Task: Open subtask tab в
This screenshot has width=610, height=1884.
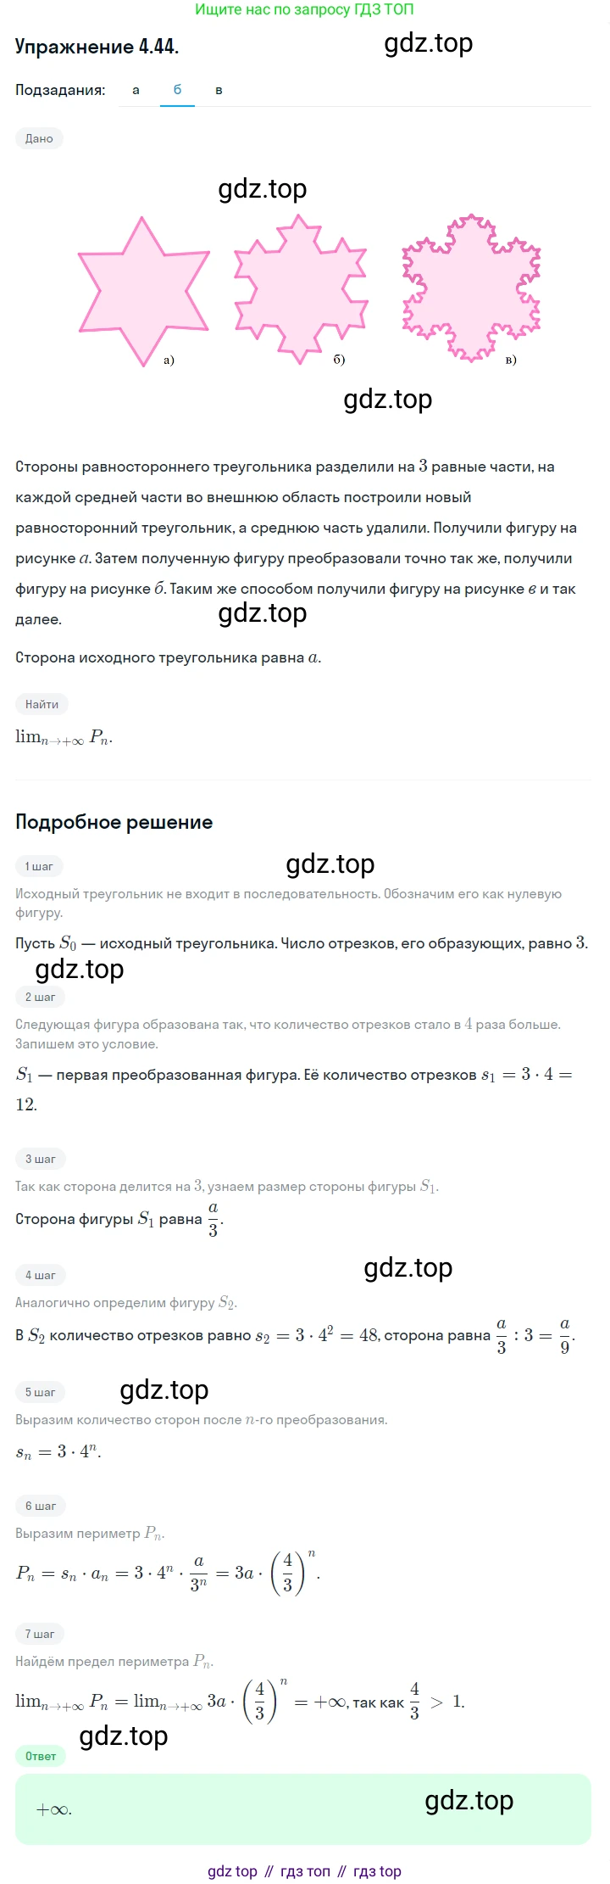Action: (219, 90)
